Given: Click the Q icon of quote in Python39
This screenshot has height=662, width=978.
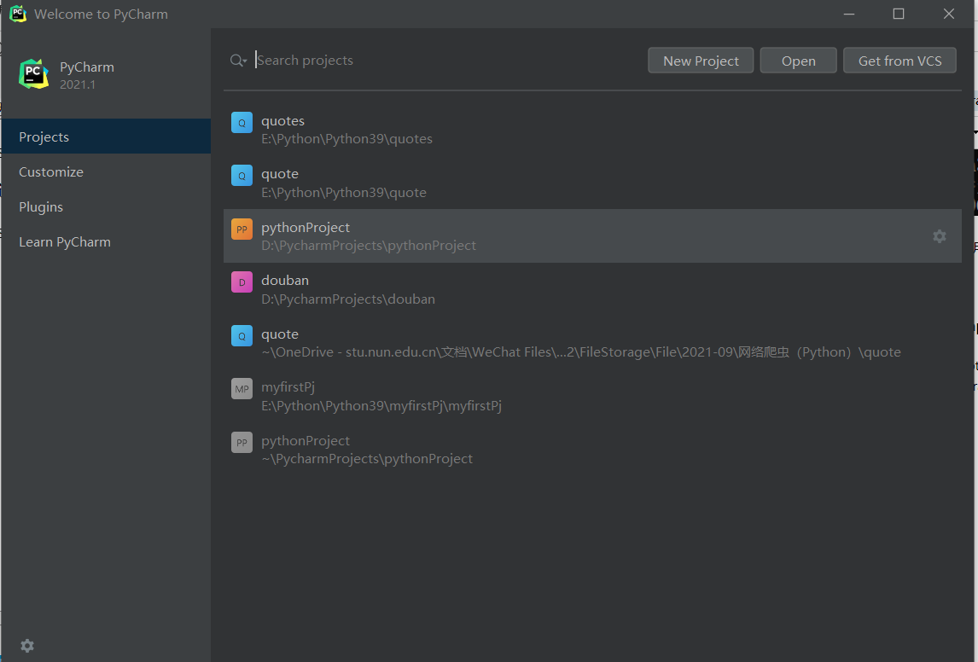Looking at the screenshot, I should point(242,176).
